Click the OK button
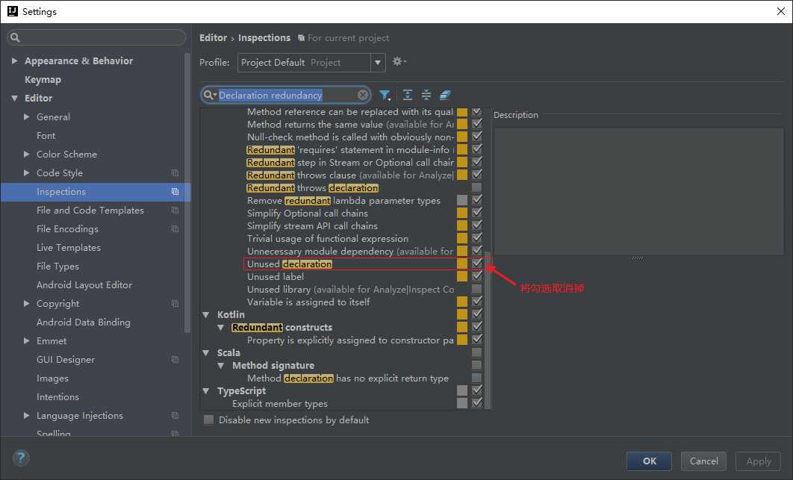Viewport: 793px width, 480px height. pos(649,461)
